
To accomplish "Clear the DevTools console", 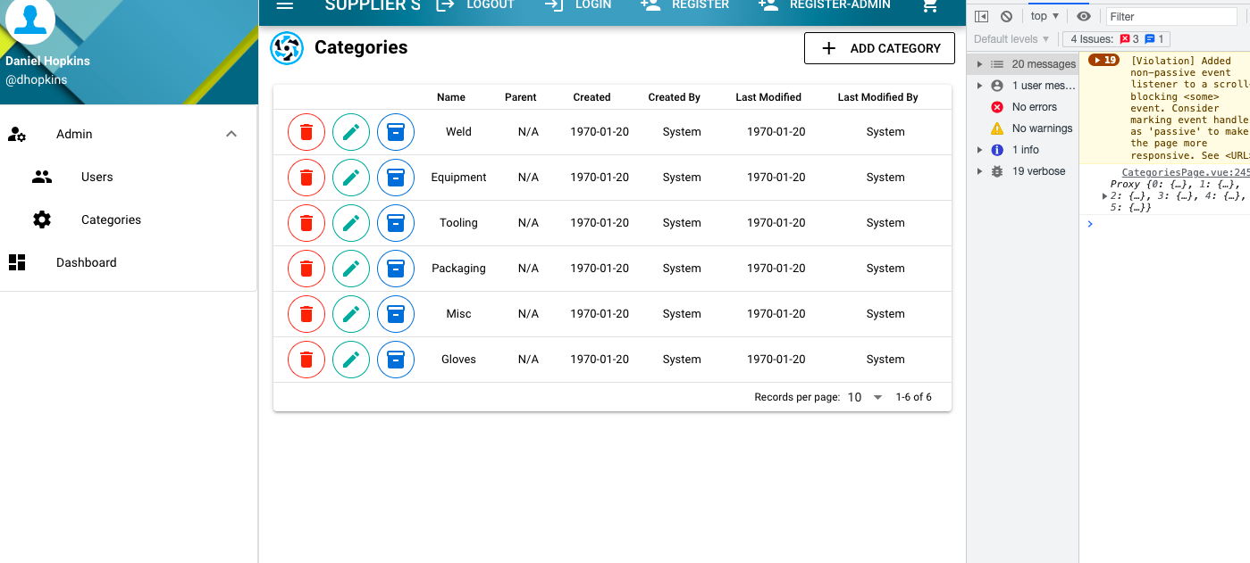I will pyautogui.click(x=1006, y=16).
